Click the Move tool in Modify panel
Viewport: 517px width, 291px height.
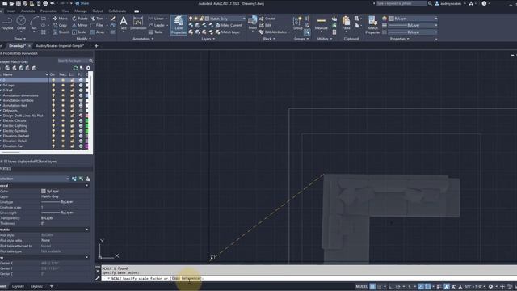61,19
